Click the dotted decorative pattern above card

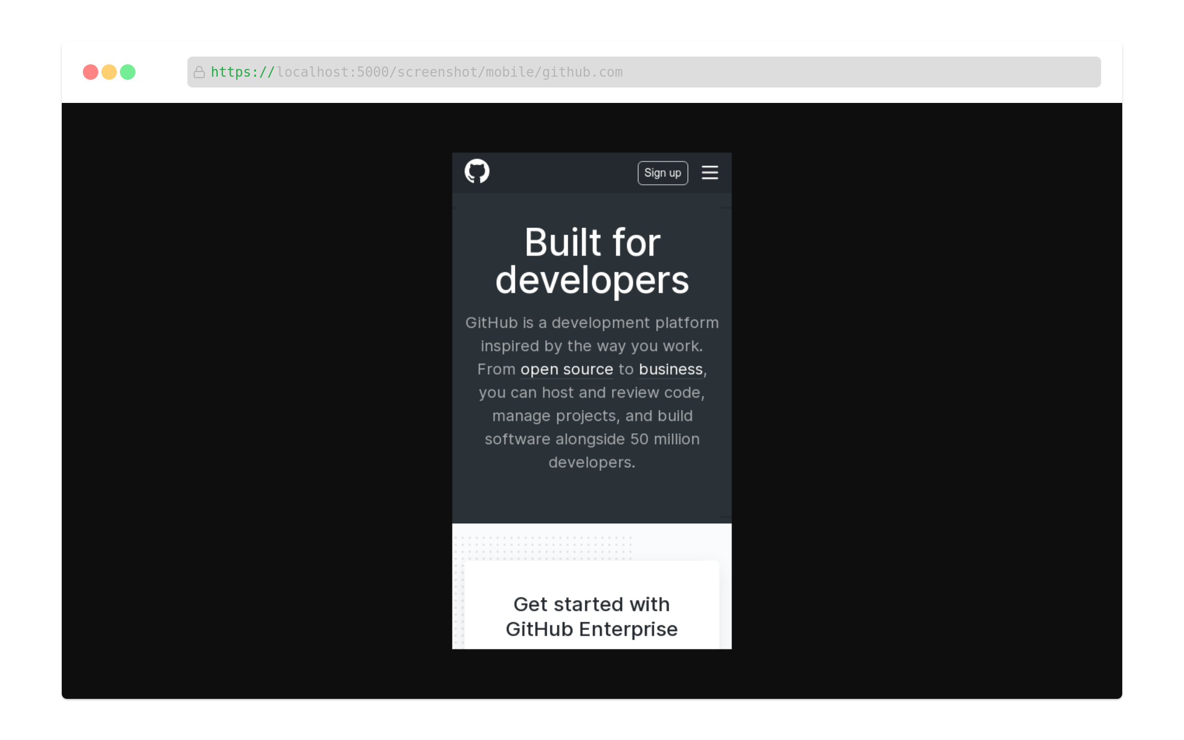tap(546, 548)
